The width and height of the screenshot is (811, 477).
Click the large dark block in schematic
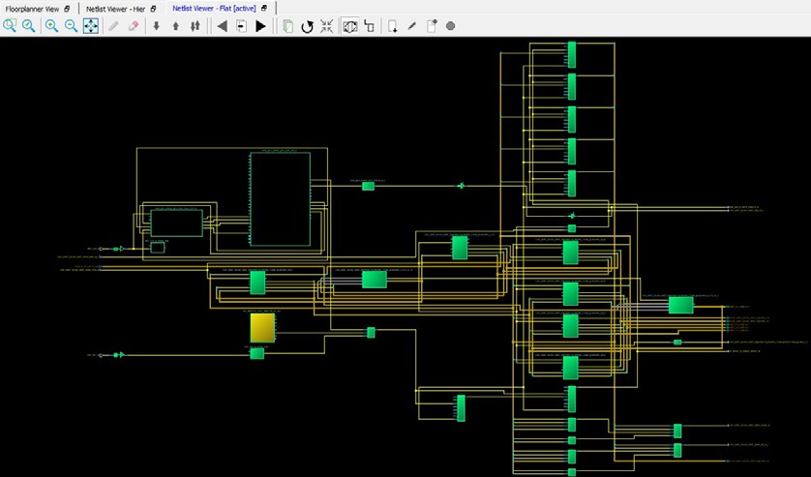(279, 198)
